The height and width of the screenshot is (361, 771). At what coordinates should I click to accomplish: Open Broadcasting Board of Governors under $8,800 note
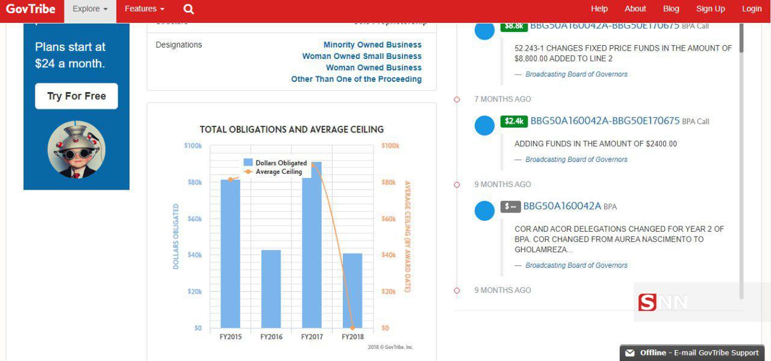(x=576, y=75)
